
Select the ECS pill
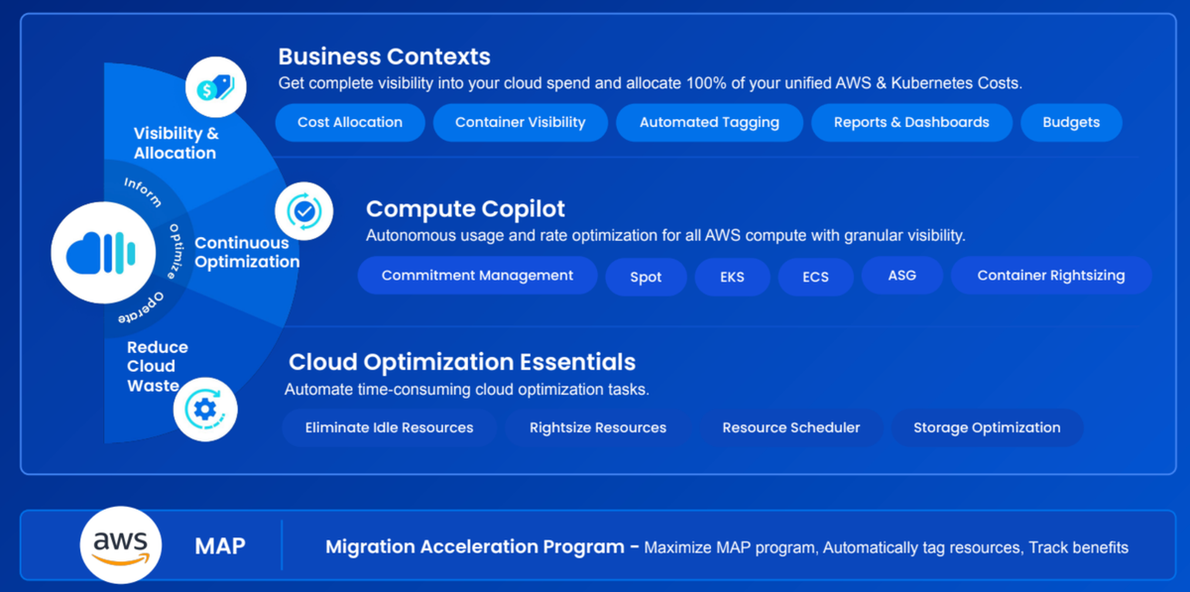[815, 277]
